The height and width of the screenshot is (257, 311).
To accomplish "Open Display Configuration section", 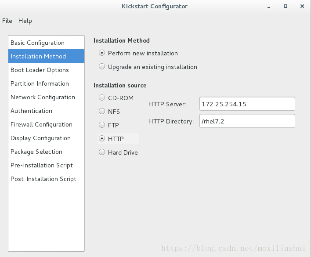I will (46, 138).
